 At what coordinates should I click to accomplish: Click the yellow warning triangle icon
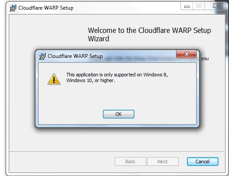pyautogui.click(x=54, y=79)
